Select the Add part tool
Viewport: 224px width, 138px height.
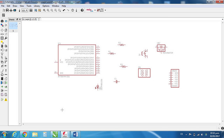(x=6, y=46)
